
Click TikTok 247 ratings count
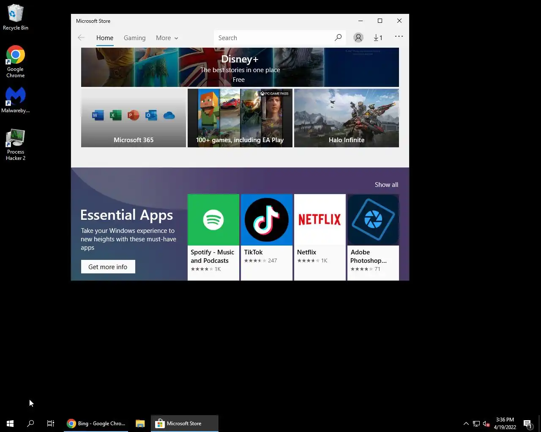point(273,261)
